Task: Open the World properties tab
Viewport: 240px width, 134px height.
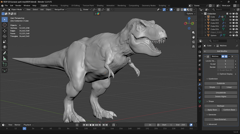Action: coord(200,69)
